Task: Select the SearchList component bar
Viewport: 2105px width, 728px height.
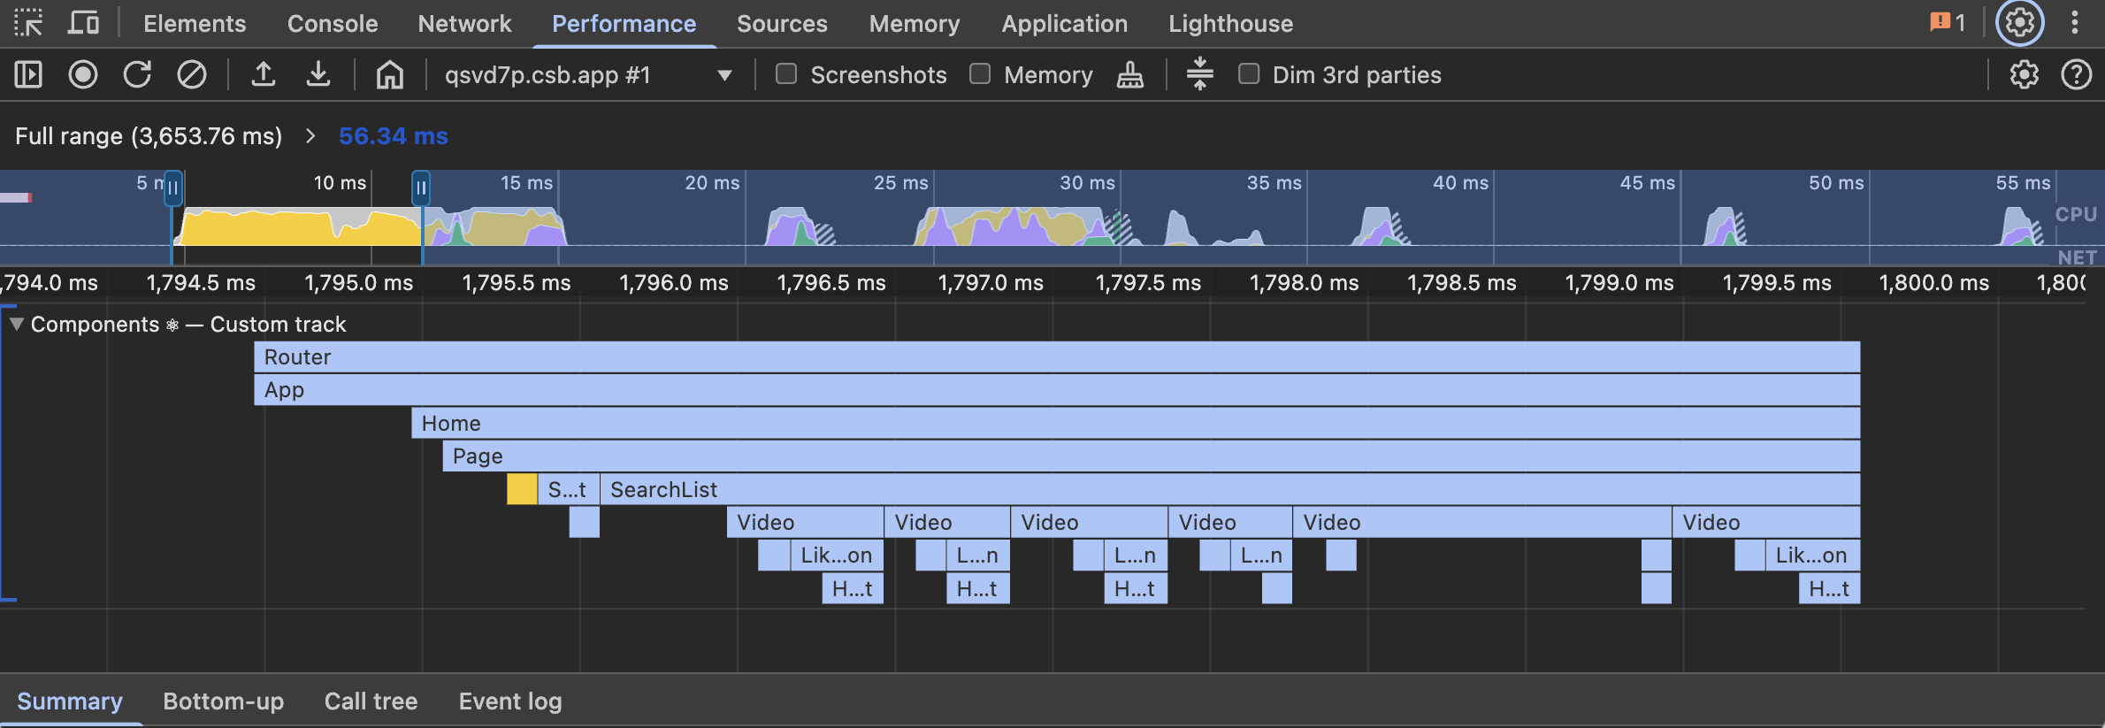Action: click(1230, 489)
